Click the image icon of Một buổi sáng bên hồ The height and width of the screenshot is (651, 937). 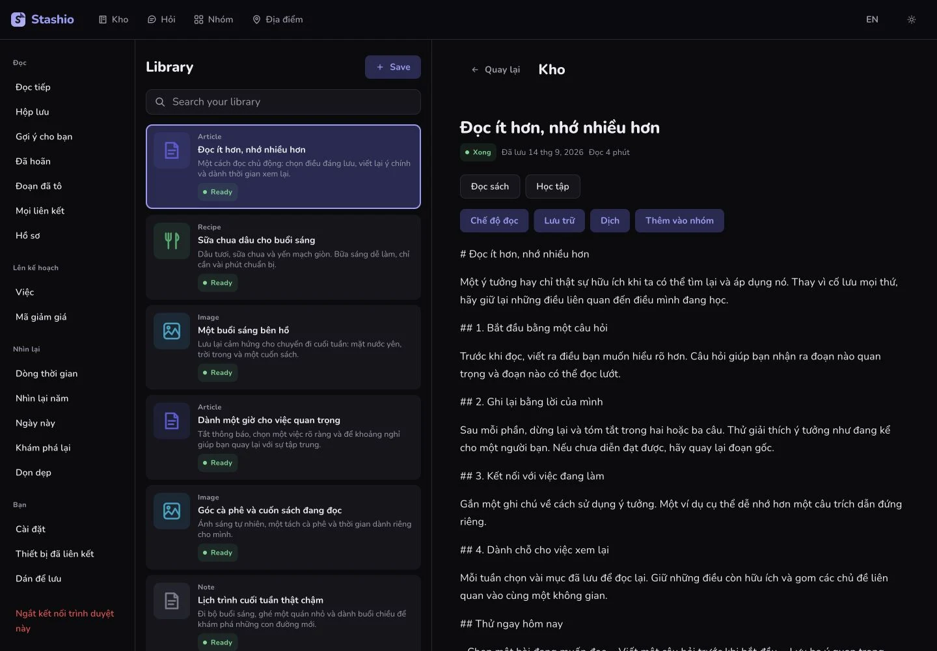[172, 331]
